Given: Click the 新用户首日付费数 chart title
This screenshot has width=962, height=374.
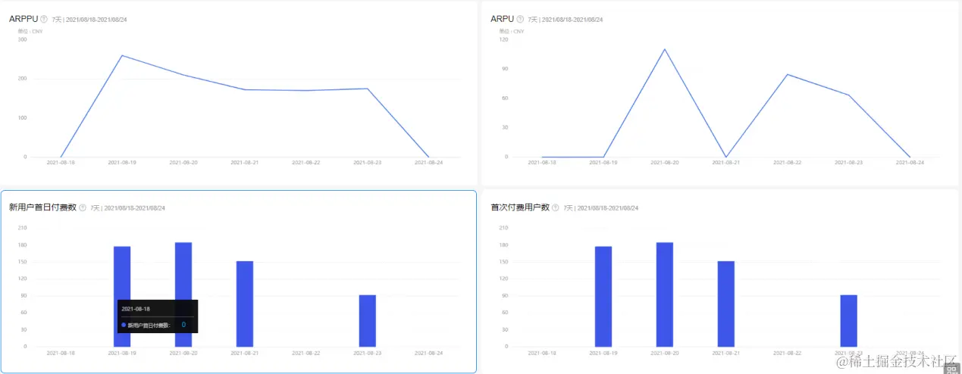Looking at the screenshot, I should 42,207.
